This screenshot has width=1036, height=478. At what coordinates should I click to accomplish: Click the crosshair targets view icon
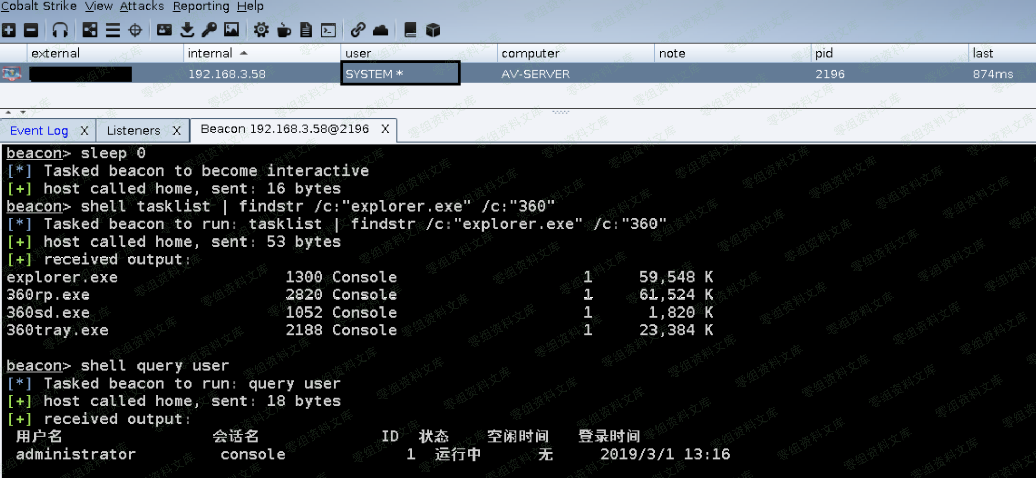(x=135, y=30)
